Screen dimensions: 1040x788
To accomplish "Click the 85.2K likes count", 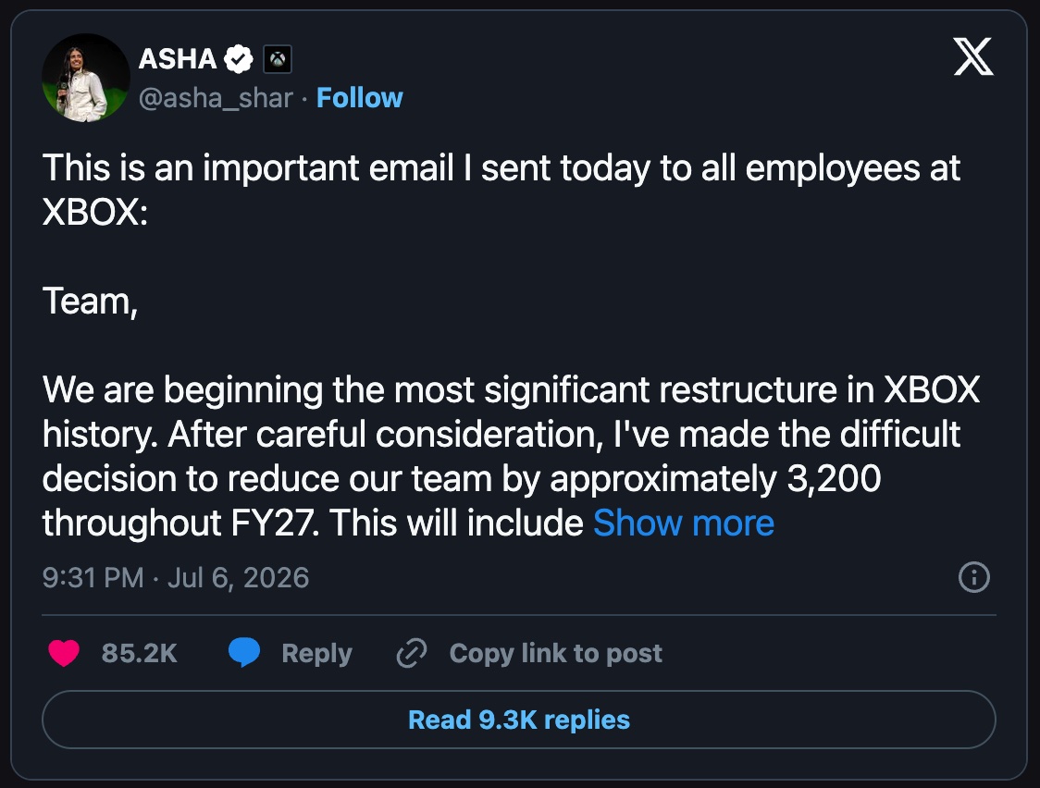I will click(140, 654).
